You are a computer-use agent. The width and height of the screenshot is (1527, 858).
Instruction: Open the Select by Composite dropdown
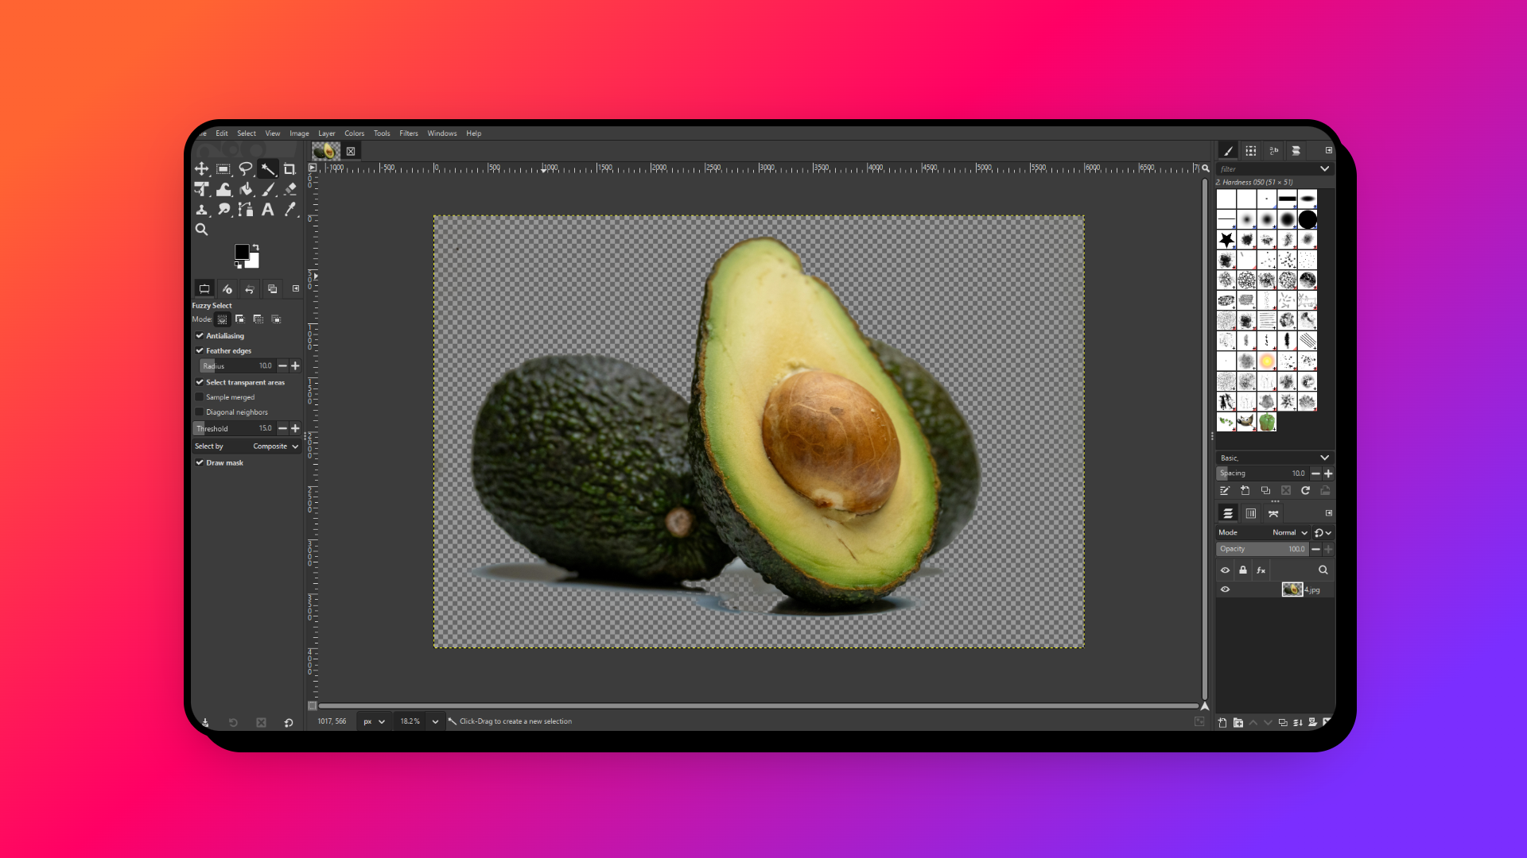275,446
